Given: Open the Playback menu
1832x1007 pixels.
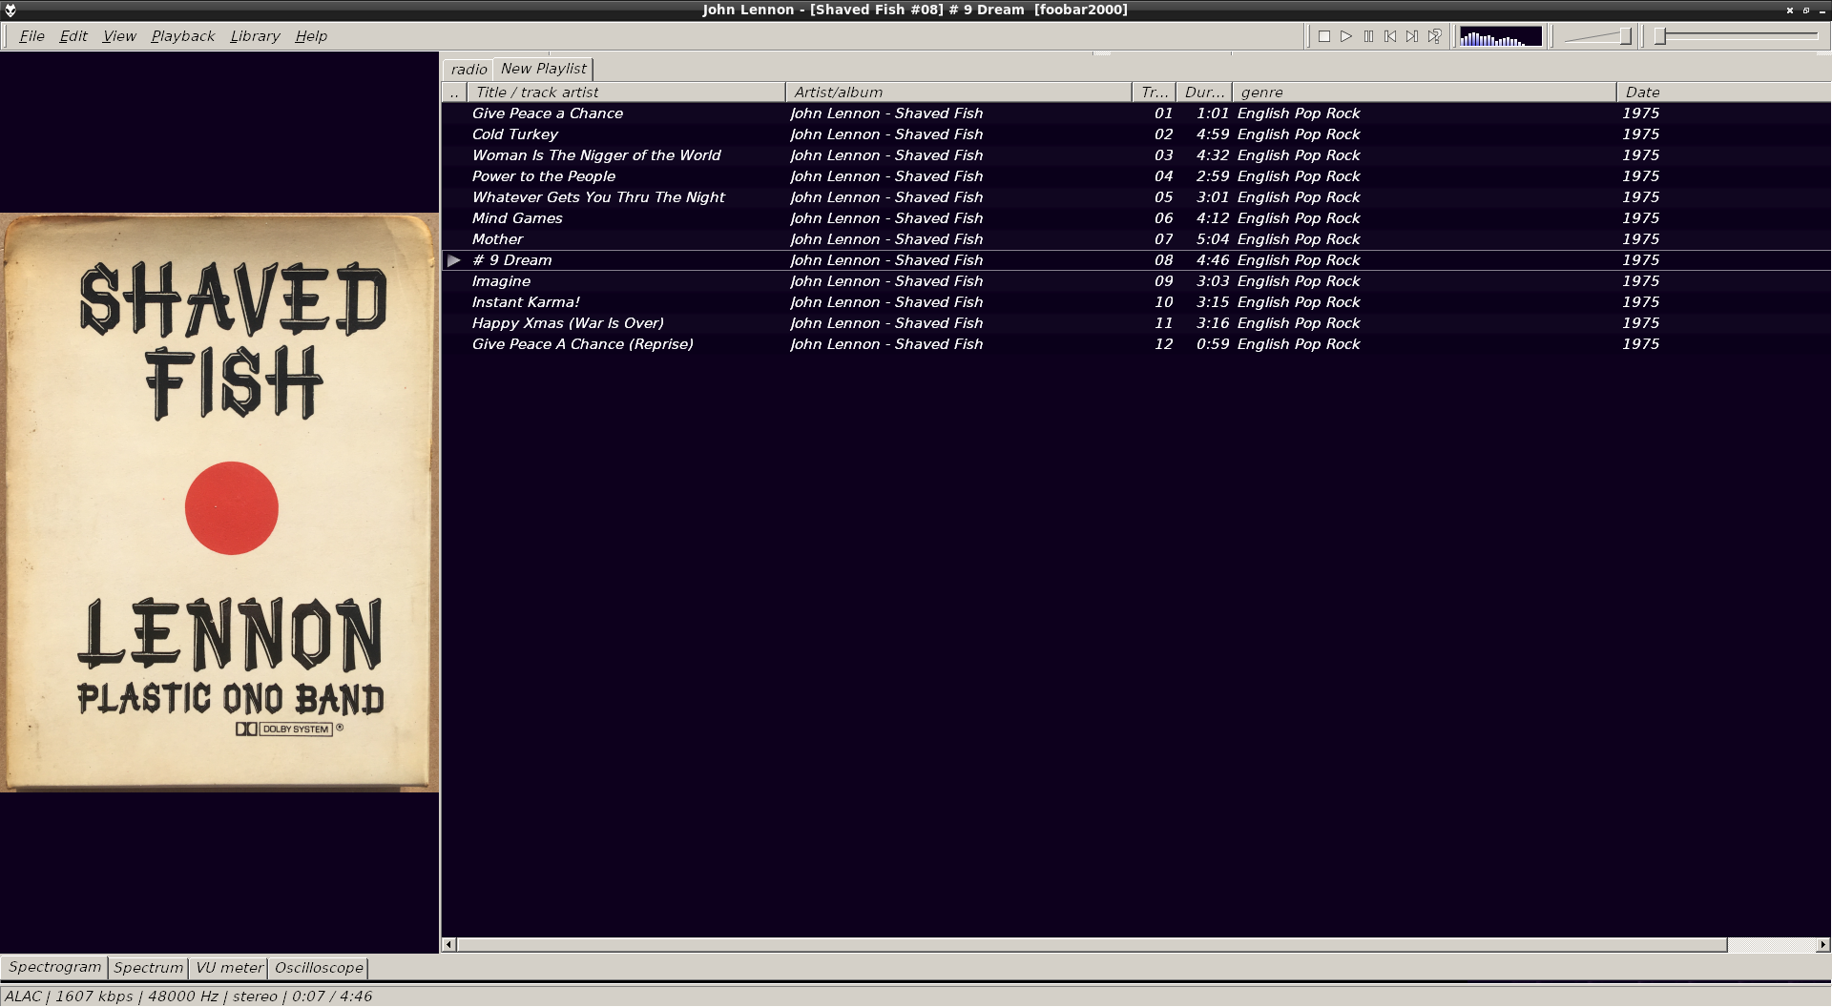Looking at the screenshot, I should pos(183,36).
